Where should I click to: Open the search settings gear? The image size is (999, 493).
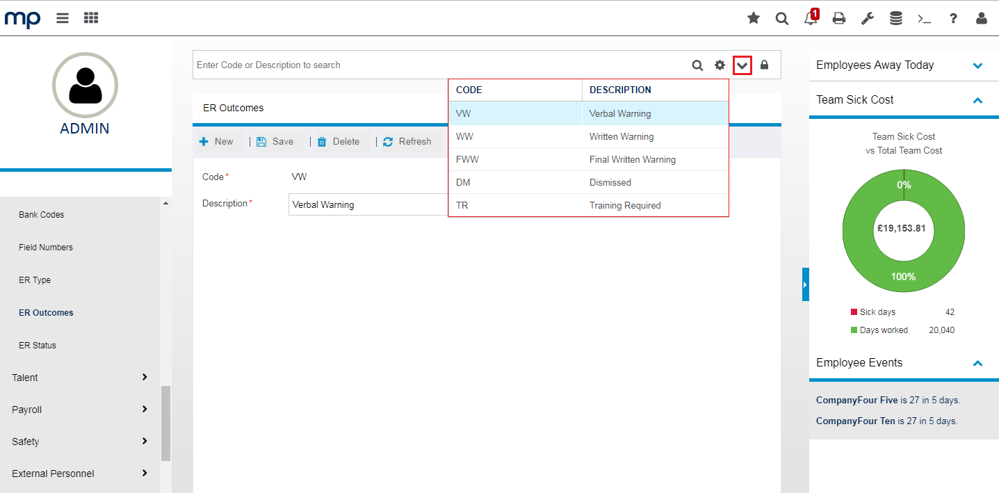(720, 65)
